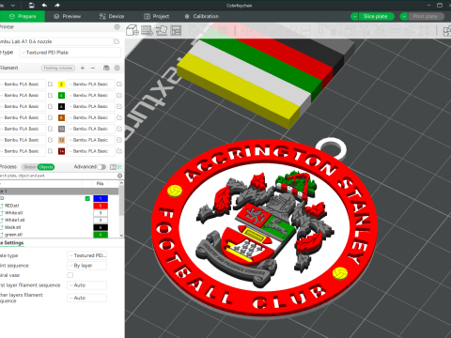
Task: Open filament 2 Bambu PLA Basic dropdown
Action: pos(90,84)
